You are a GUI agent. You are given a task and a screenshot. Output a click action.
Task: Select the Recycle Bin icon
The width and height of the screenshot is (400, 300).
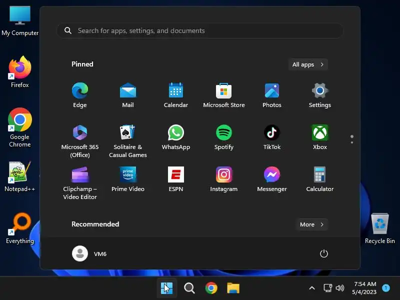coord(380,228)
